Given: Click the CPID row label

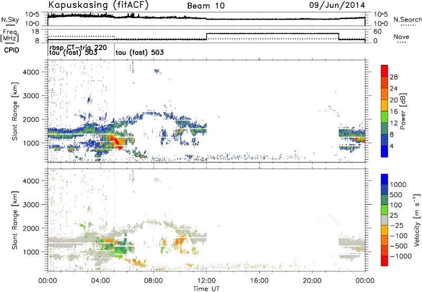Looking at the screenshot, I should (x=12, y=50).
